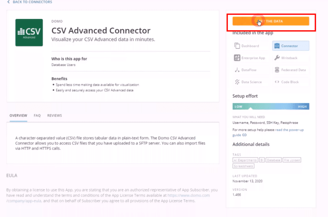
Task: Open the Reviews tab
Action: click(54, 116)
